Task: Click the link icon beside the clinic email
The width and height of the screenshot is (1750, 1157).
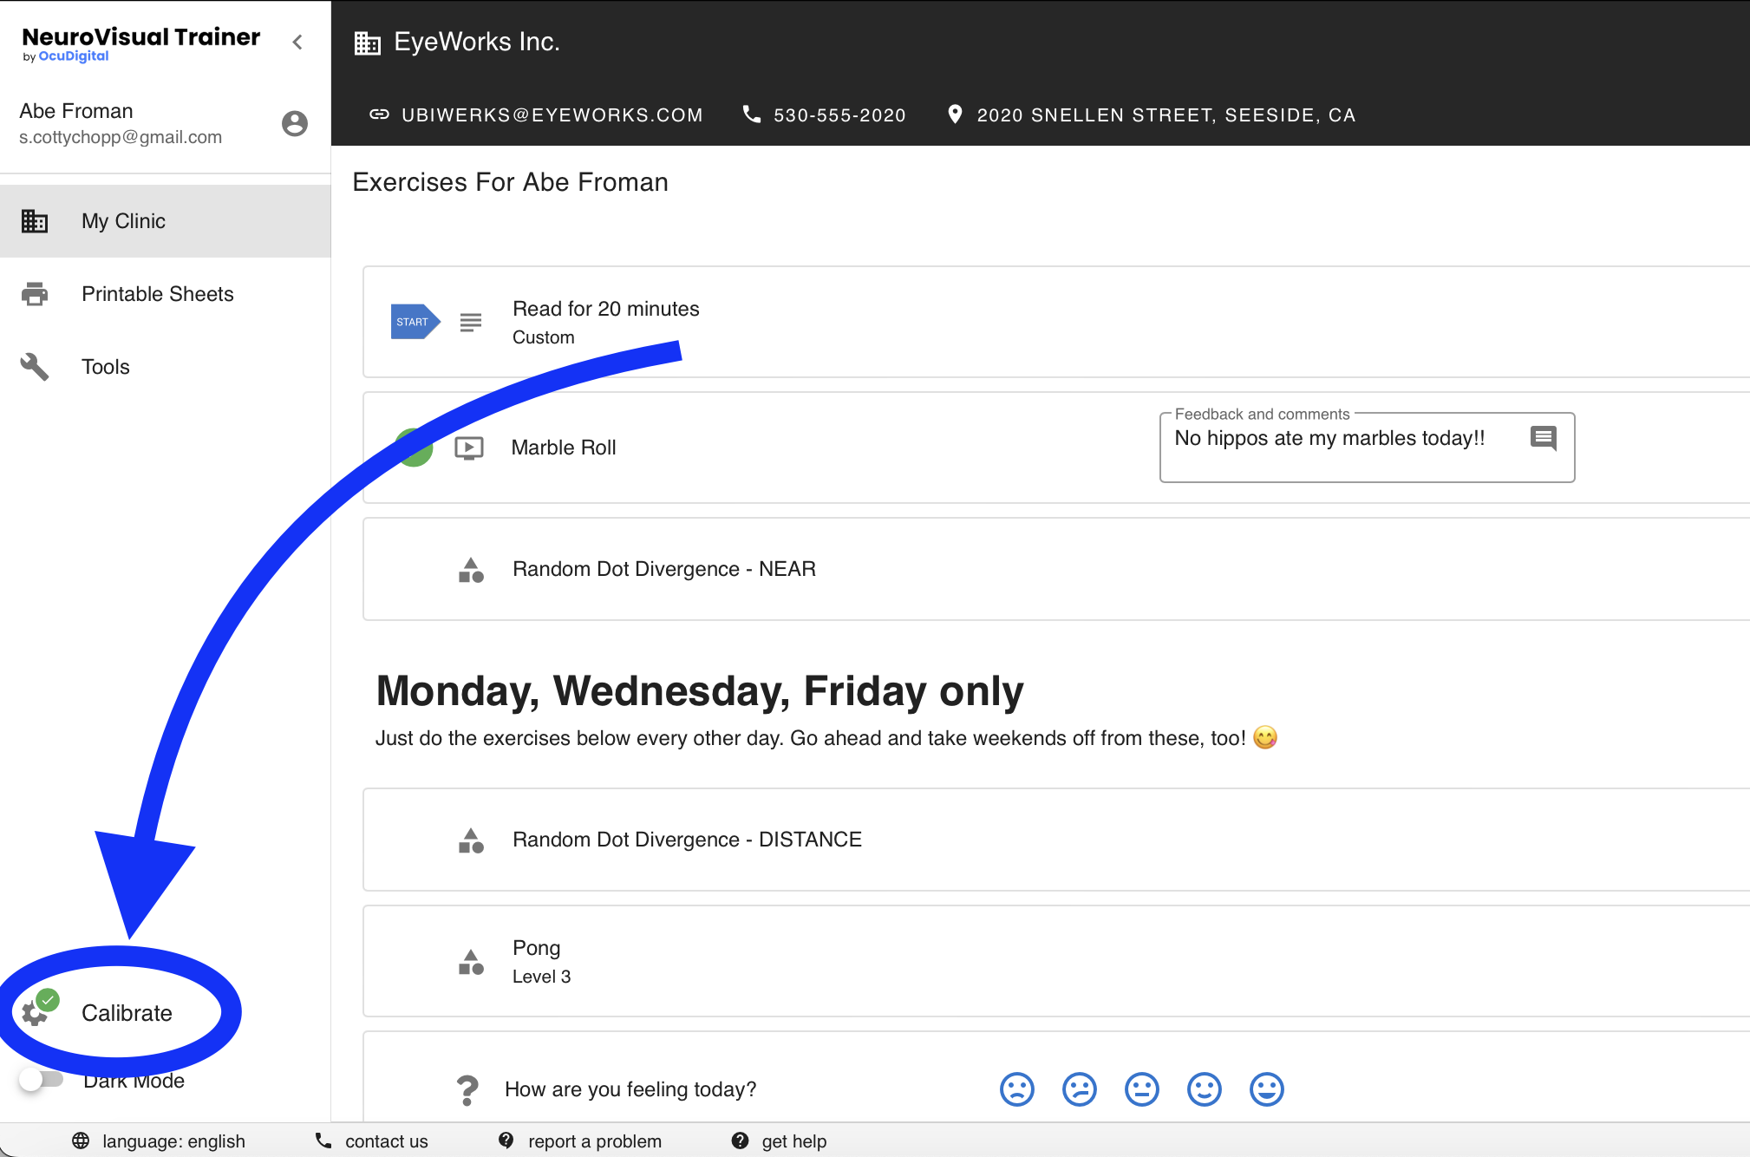Action: point(379,114)
